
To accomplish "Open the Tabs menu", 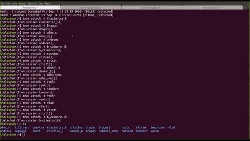I will click(x=41, y=4).
